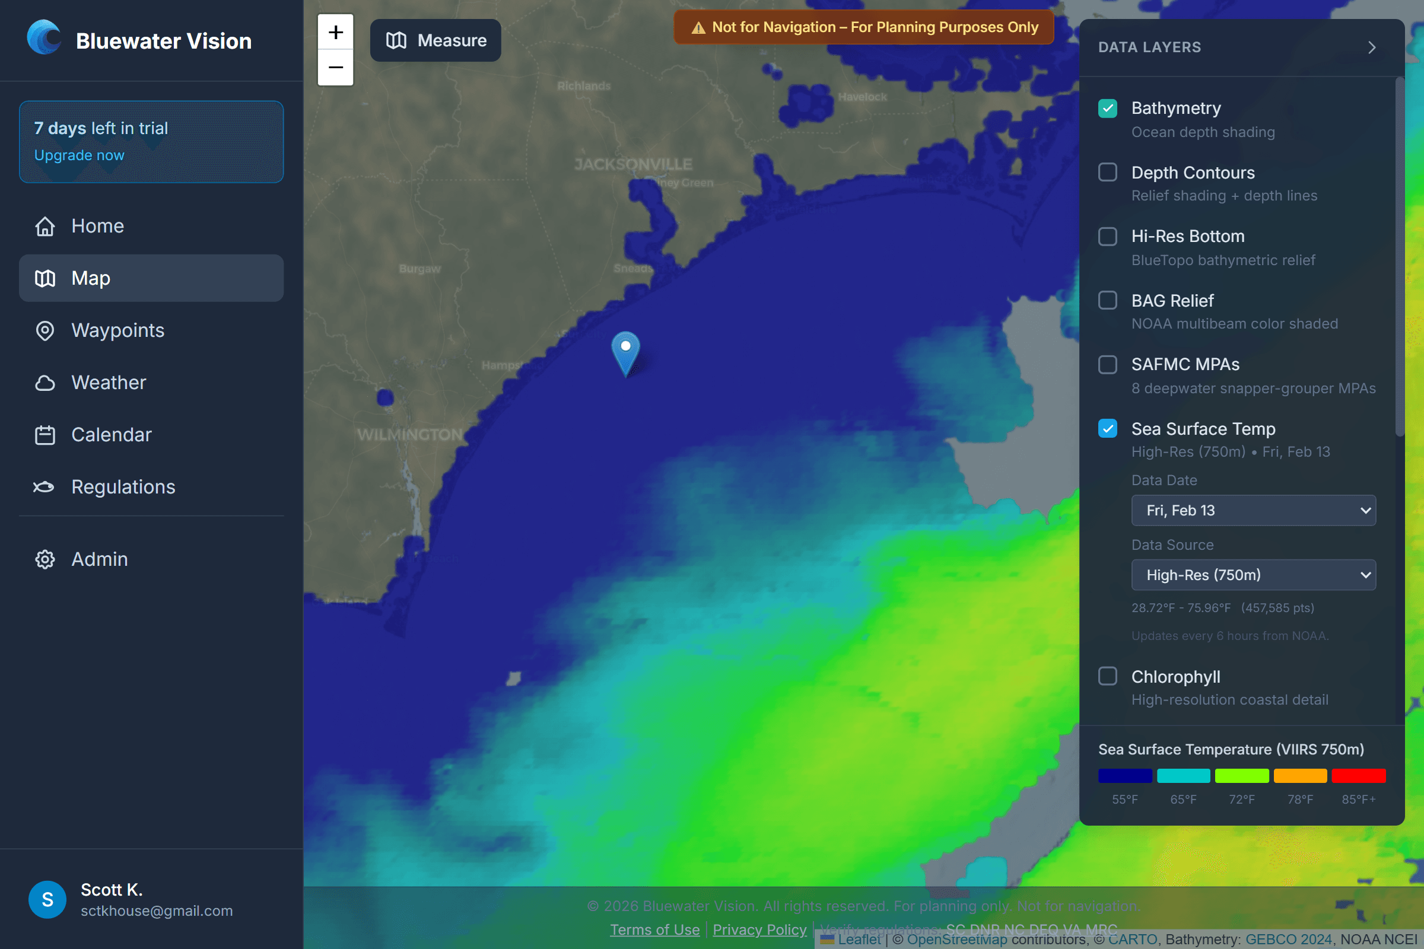Image resolution: width=1424 pixels, height=949 pixels.
Task: Turn on the Chlorophyll layer
Action: (1108, 676)
